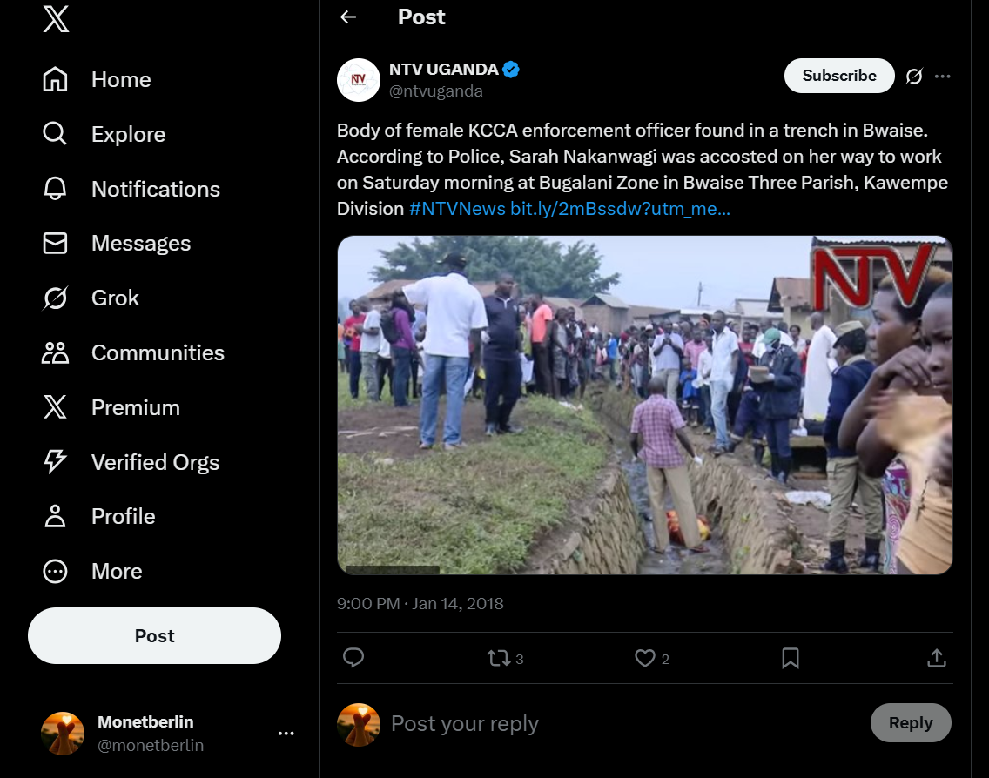Click the NTV UGANDA profile avatar
The image size is (989, 778).
click(359, 80)
